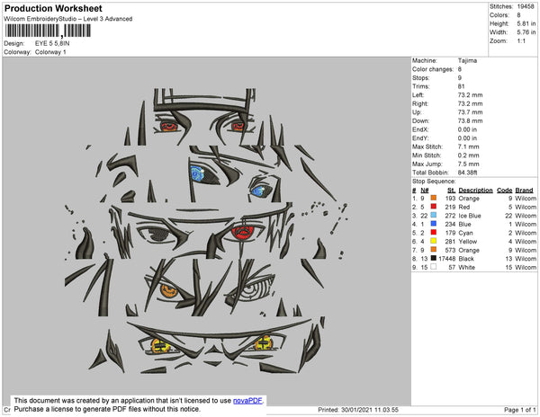540x417 pixels.
Task: Click the Machine value Tajima
Action: coord(467,60)
